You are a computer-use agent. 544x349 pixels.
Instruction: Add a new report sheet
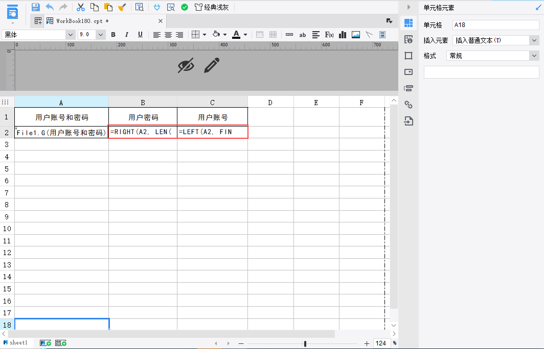tap(46, 343)
